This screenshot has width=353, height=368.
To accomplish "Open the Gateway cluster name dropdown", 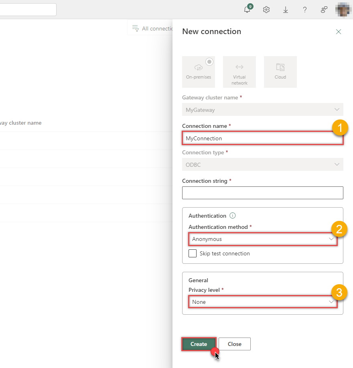I will (263, 109).
